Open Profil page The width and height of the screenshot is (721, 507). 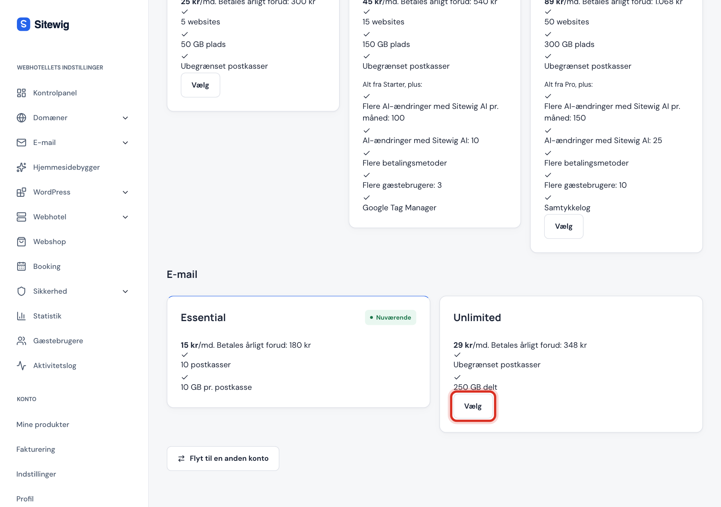pyautogui.click(x=25, y=499)
